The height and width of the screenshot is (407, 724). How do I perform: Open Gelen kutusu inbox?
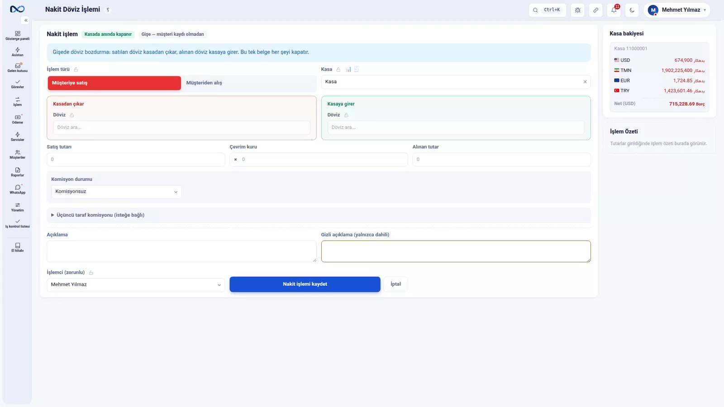click(x=17, y=68)
